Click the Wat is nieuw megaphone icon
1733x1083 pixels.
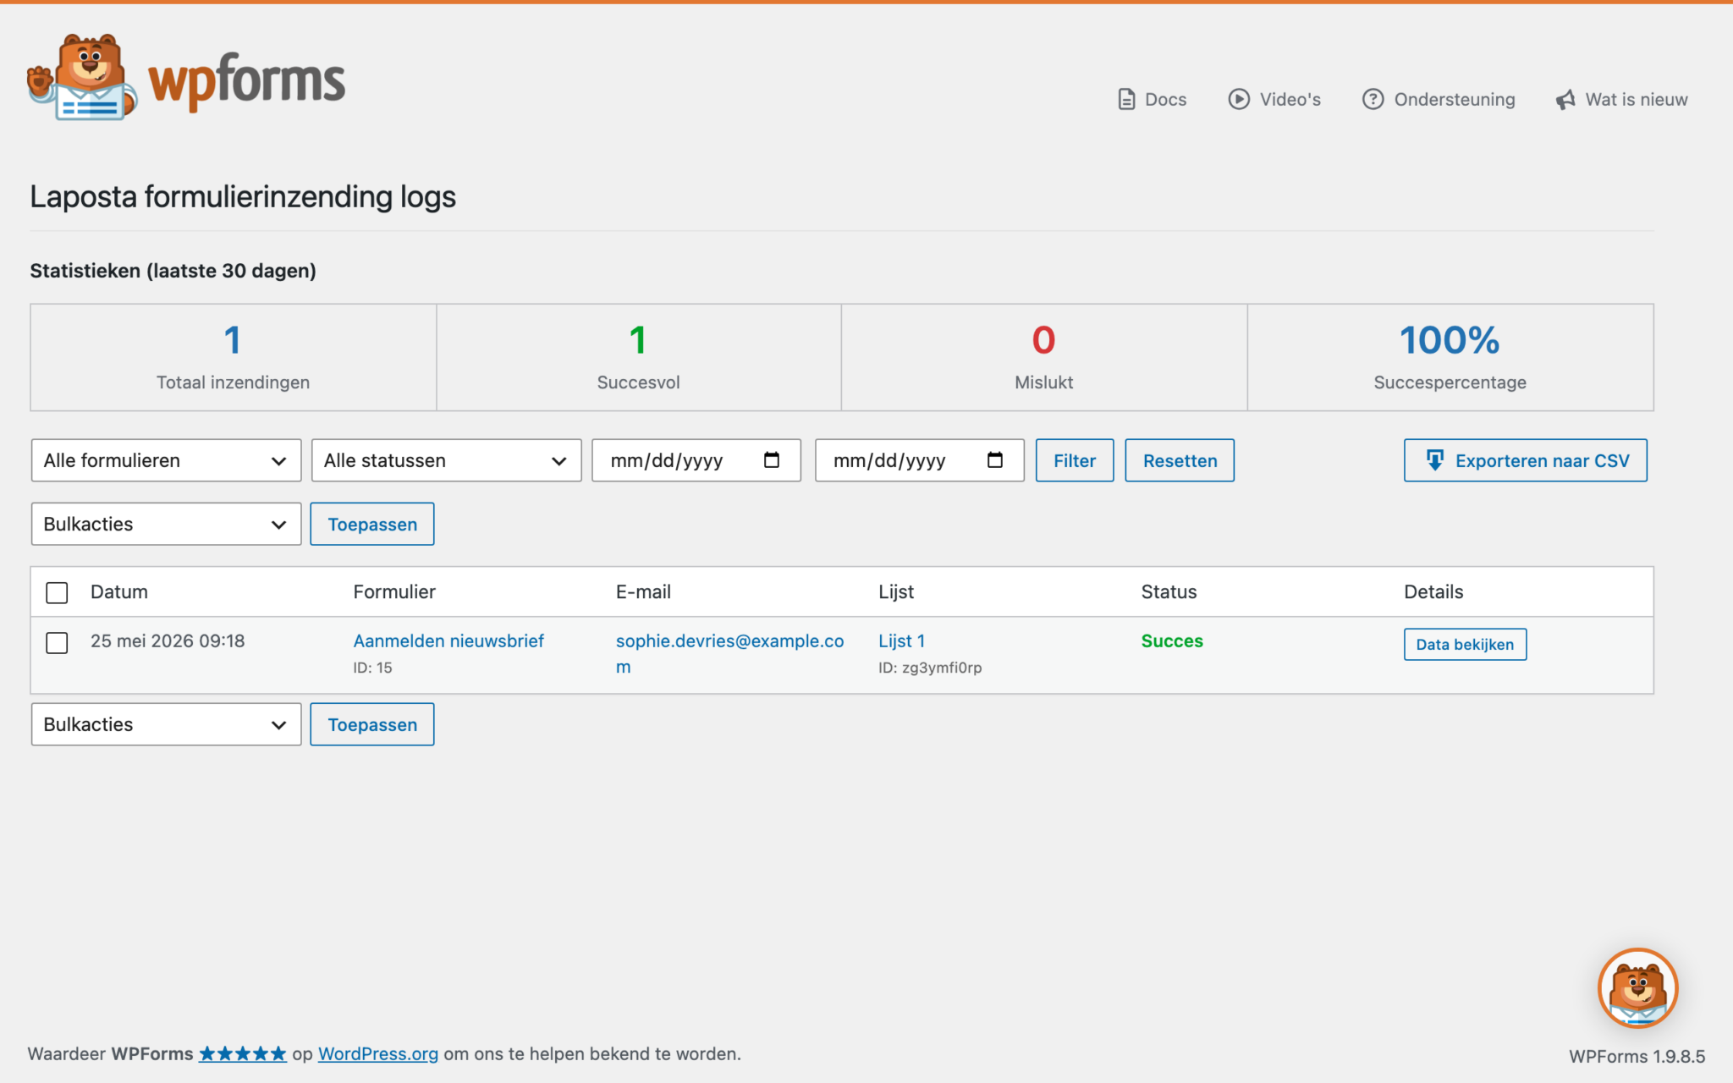click(1565, 100)
